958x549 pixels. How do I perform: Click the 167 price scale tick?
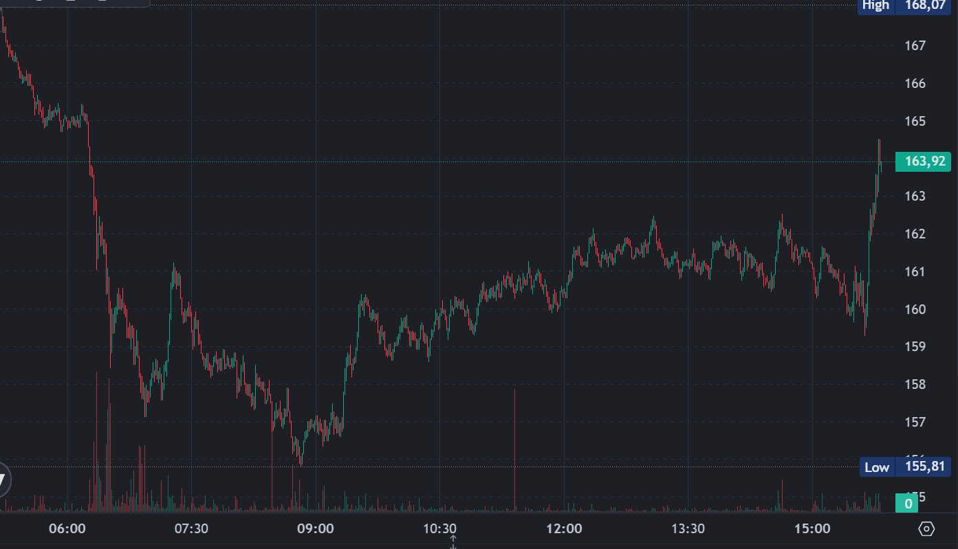click(x=915, y=46)
